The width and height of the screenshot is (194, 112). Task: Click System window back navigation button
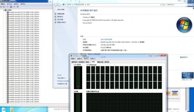[56, 5]
